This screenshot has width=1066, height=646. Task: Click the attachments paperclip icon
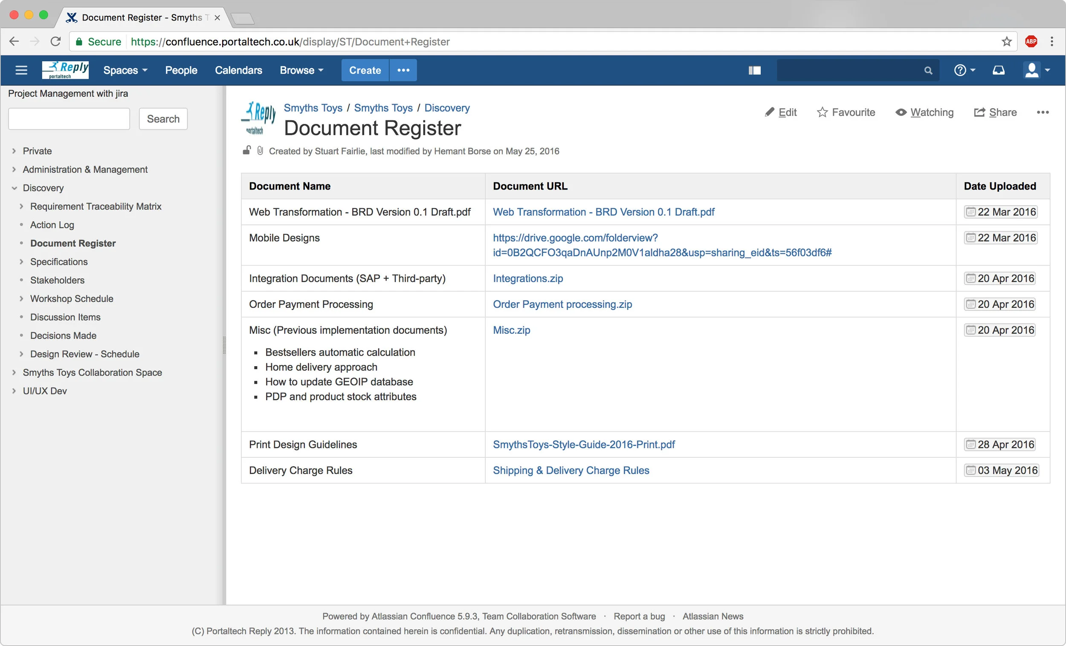[x=260, y=150]
